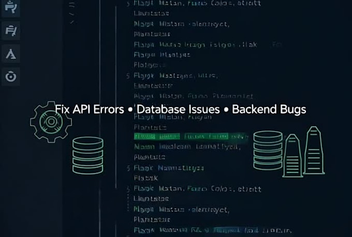
Task: Click the "Backend Bugs" headline text
Action: pos(269,109)
